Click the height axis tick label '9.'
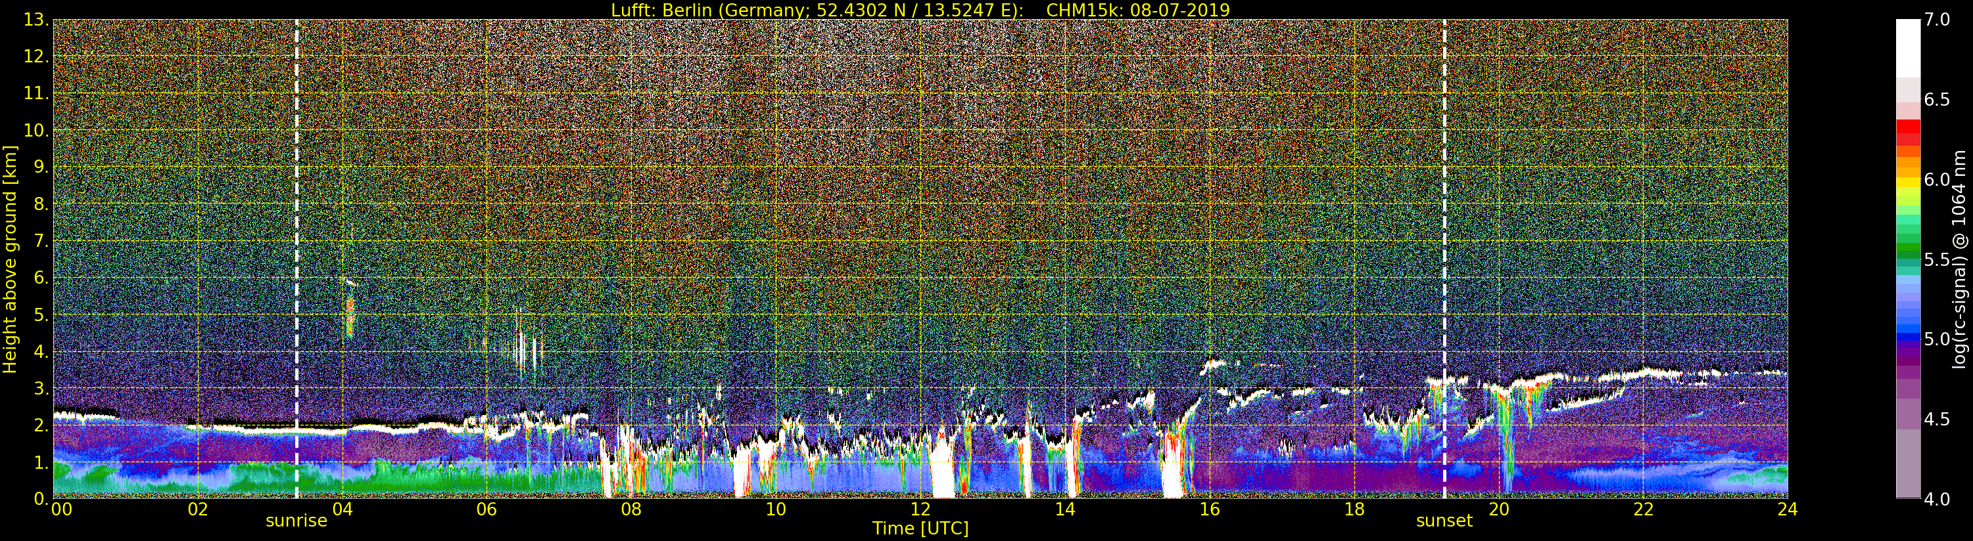The height and width of the screenshot is (541, 1973). click(41, 167)
